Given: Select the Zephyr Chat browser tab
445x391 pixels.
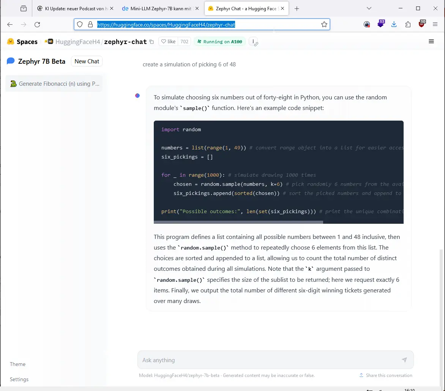Looking at the screenshot, I should (x=246, y=8).
